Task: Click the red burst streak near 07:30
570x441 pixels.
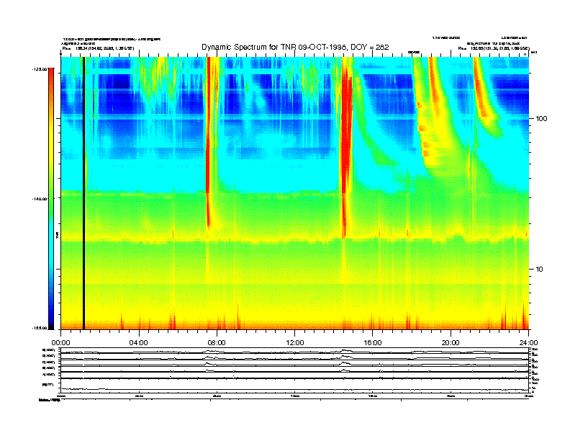Action: (x=208, y=142)
